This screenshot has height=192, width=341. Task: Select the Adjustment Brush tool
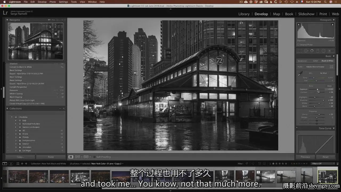click(x=331, y=51)
